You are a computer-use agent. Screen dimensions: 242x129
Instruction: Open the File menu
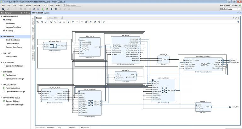[x=3, y=5]
